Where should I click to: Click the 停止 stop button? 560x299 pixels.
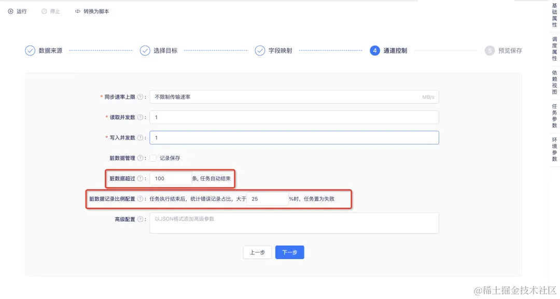51,11
